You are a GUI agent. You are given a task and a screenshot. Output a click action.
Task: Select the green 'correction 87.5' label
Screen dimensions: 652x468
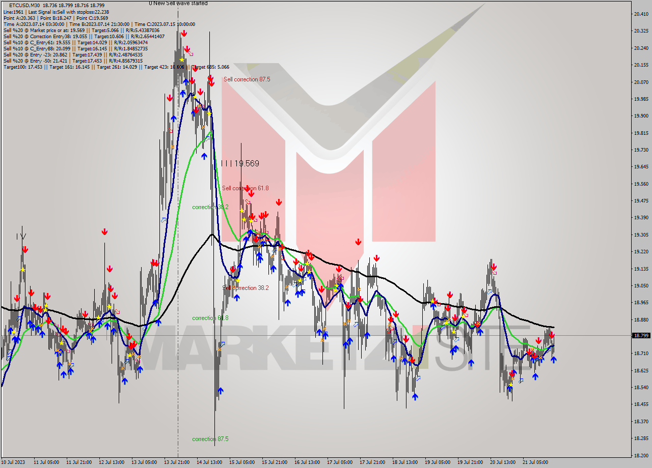coord(210,439)
